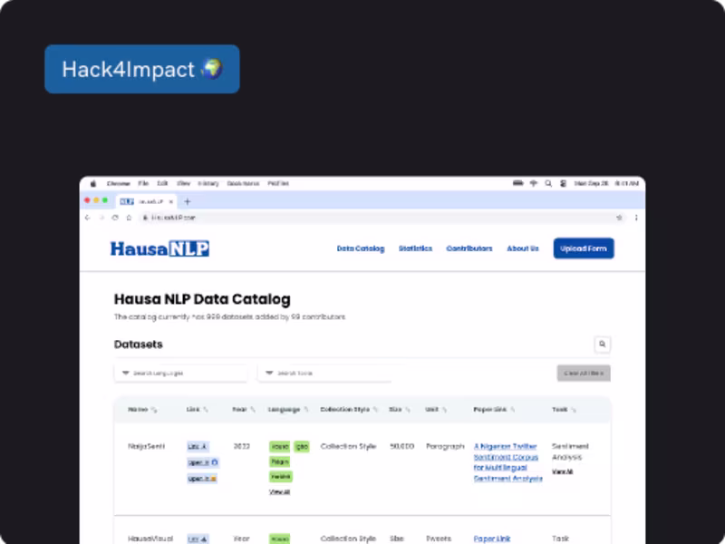The image size is (725, 544).
Task: Click the Paragraph unit cell
Action: [445, 446]
